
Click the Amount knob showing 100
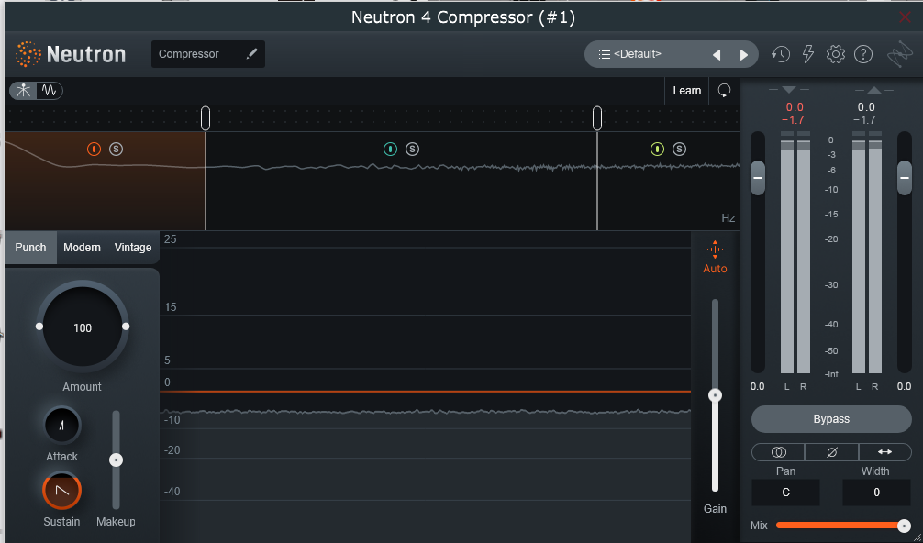click(83, 327)
